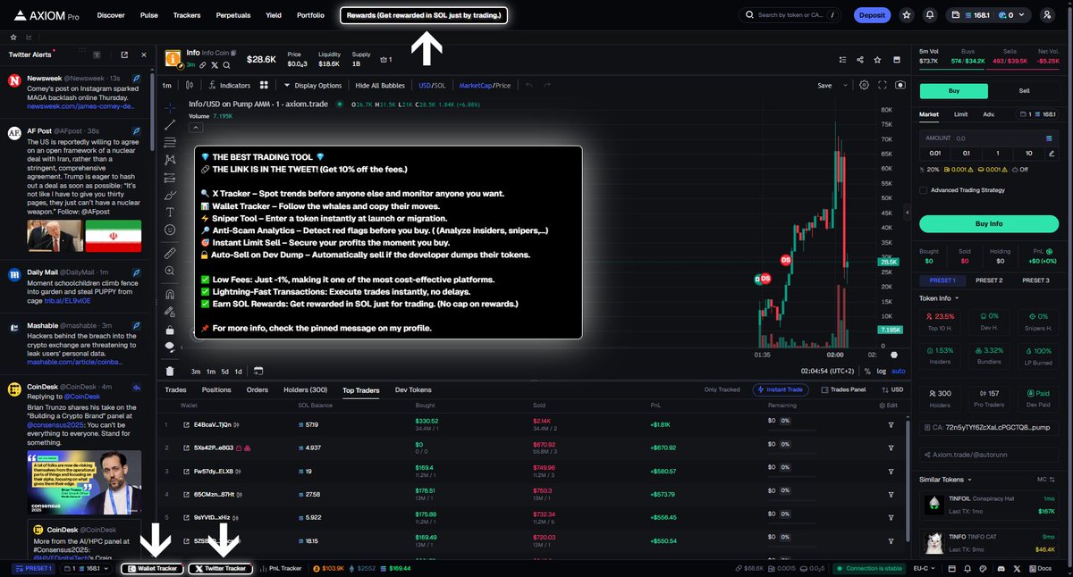Open the go-to-date calendar icon

click(258, 371)
